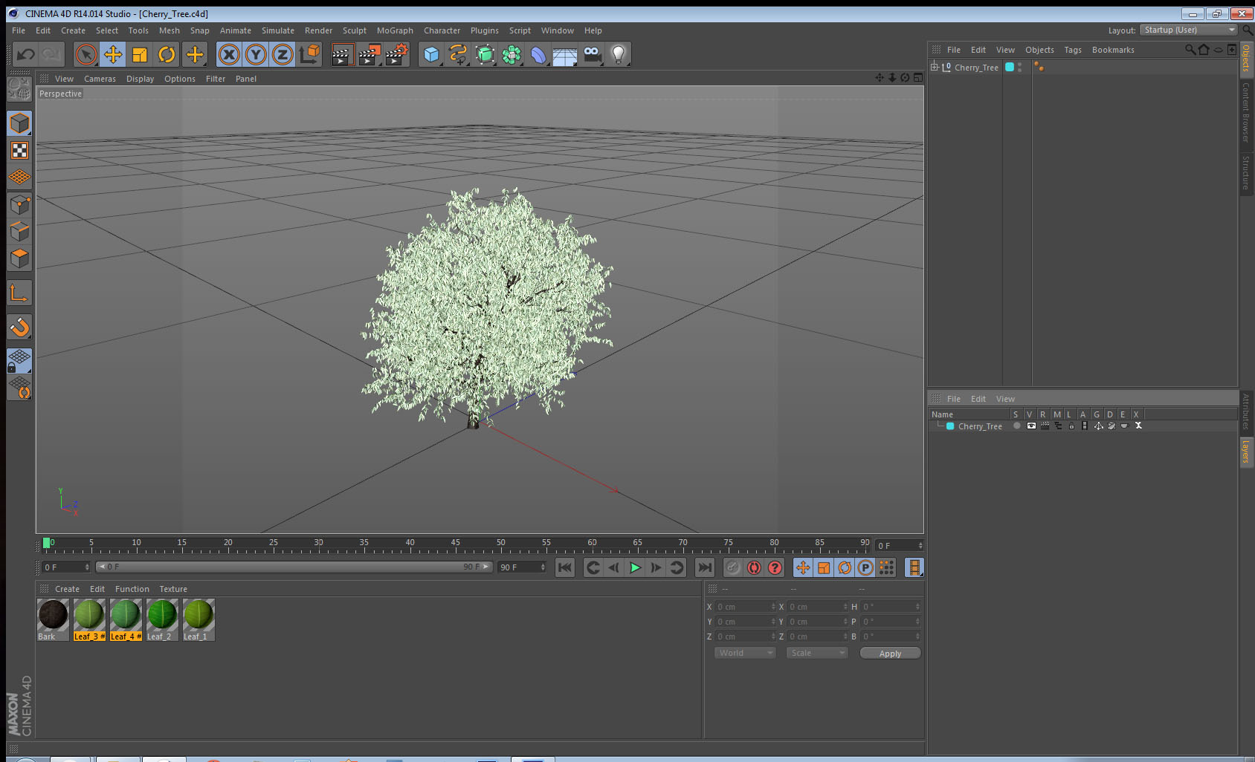Switch to Edges mode

pos(19,232)
